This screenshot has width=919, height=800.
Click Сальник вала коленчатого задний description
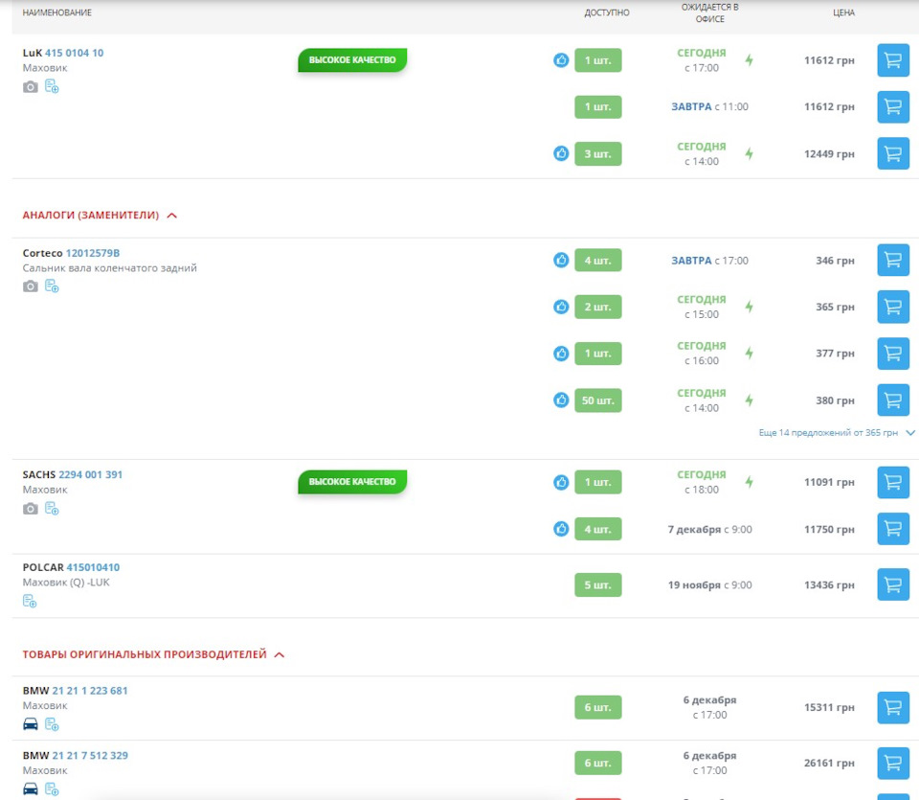click(109, 268)
